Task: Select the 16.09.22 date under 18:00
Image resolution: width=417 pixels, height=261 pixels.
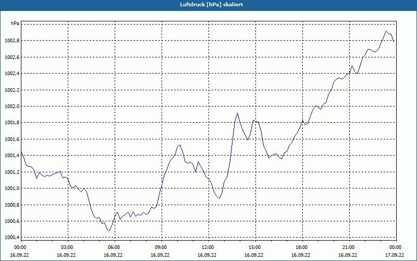Action: click(x=301, y=255)
